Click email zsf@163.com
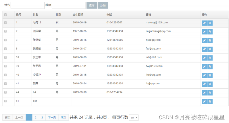The image size is (229, 123). [x=154, y=57]
